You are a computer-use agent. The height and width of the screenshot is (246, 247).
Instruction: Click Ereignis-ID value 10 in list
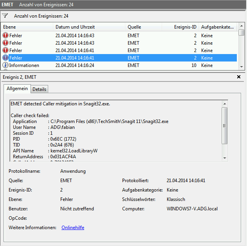click(x=194, y=65)
